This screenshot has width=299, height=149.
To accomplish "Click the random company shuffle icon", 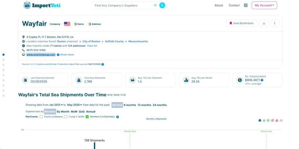I will pyautogui.click(x=155, y=5).
